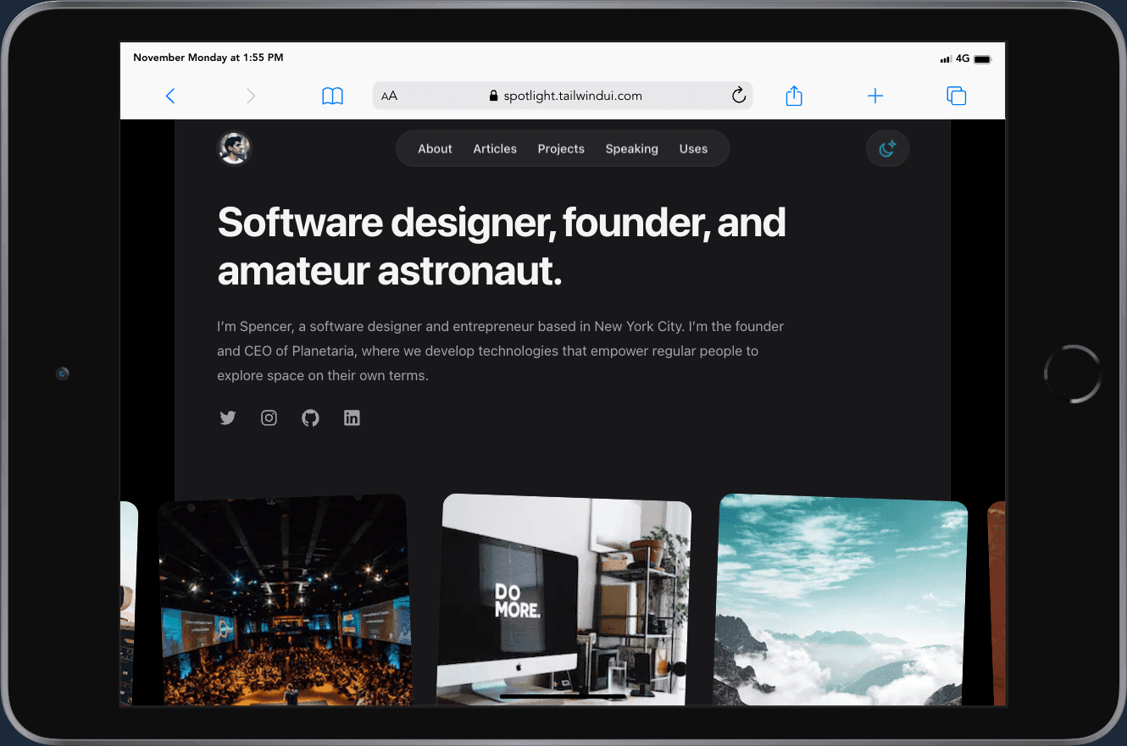1127x746 pixels.
Task: Open the mountain landscape photo
Action: 842,601
